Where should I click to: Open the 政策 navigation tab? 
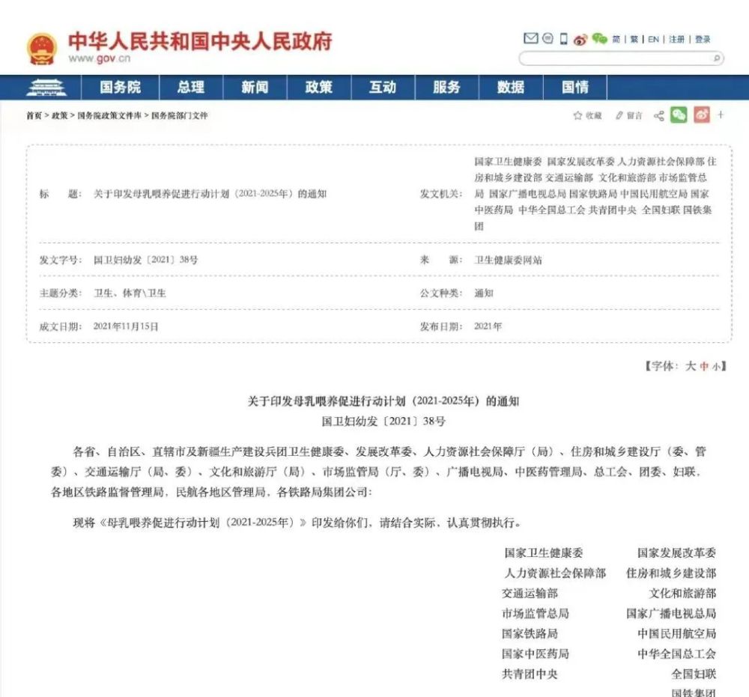[x=319, y=88]
